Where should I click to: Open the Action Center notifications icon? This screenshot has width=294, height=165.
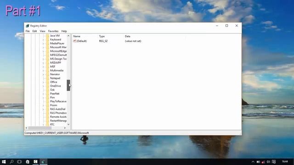(x=274, y=162)
